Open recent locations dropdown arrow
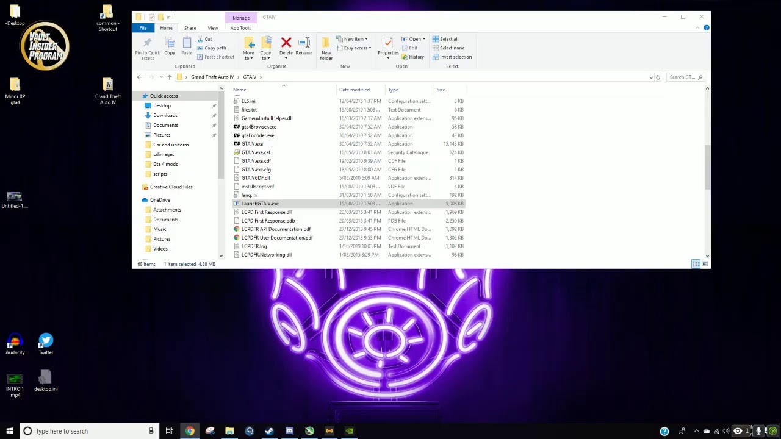 click(160, 77)
